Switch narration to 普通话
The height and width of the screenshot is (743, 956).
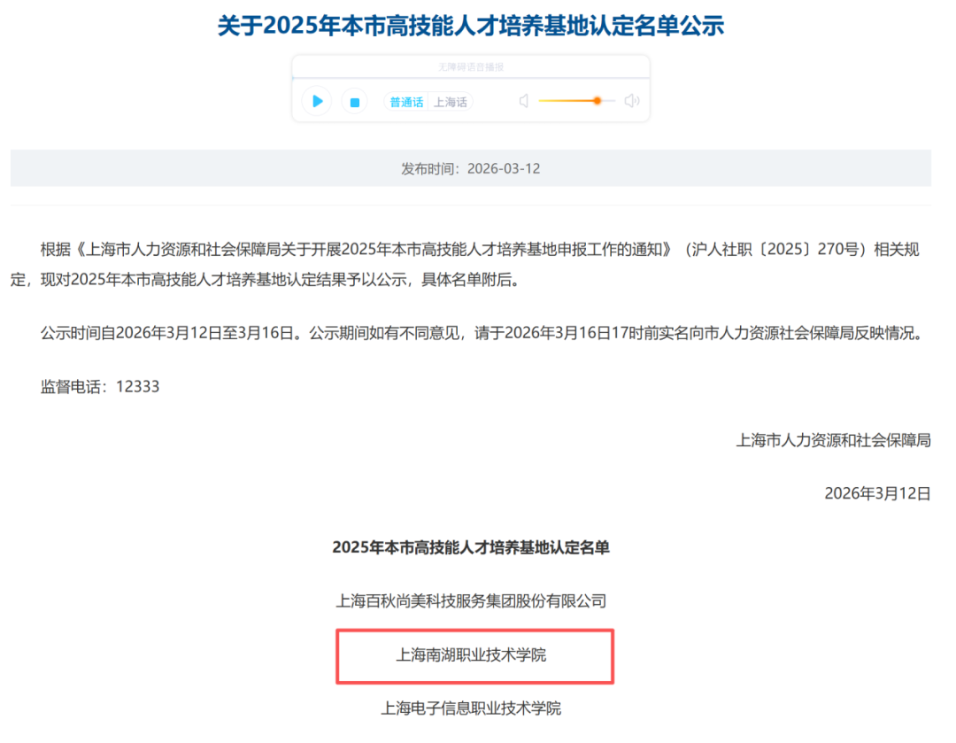coord(406,102)
